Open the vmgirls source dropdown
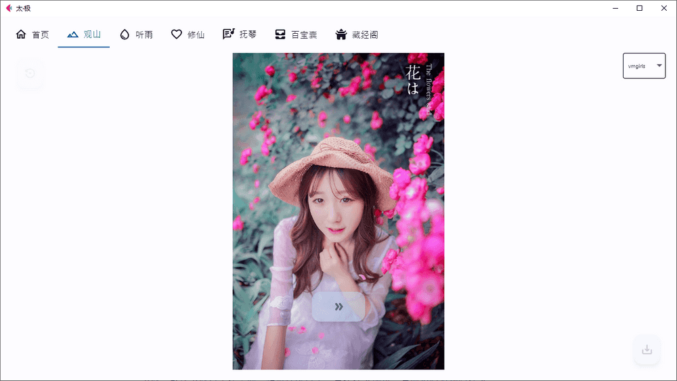Screen dimensions: 677x381 [643, 66]
